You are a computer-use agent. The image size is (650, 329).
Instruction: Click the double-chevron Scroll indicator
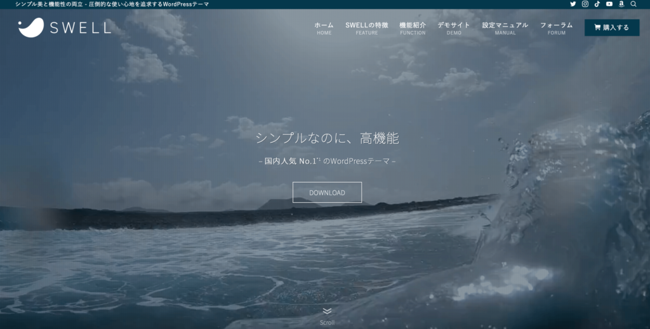(327, 316)
